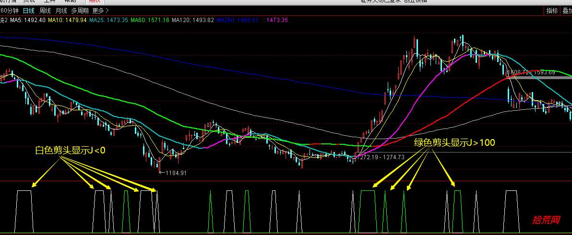The width and height of the screenshot is (572, 235).
Task: Click the MA60: 1571.16 value
Action: (x=150, y=20)
